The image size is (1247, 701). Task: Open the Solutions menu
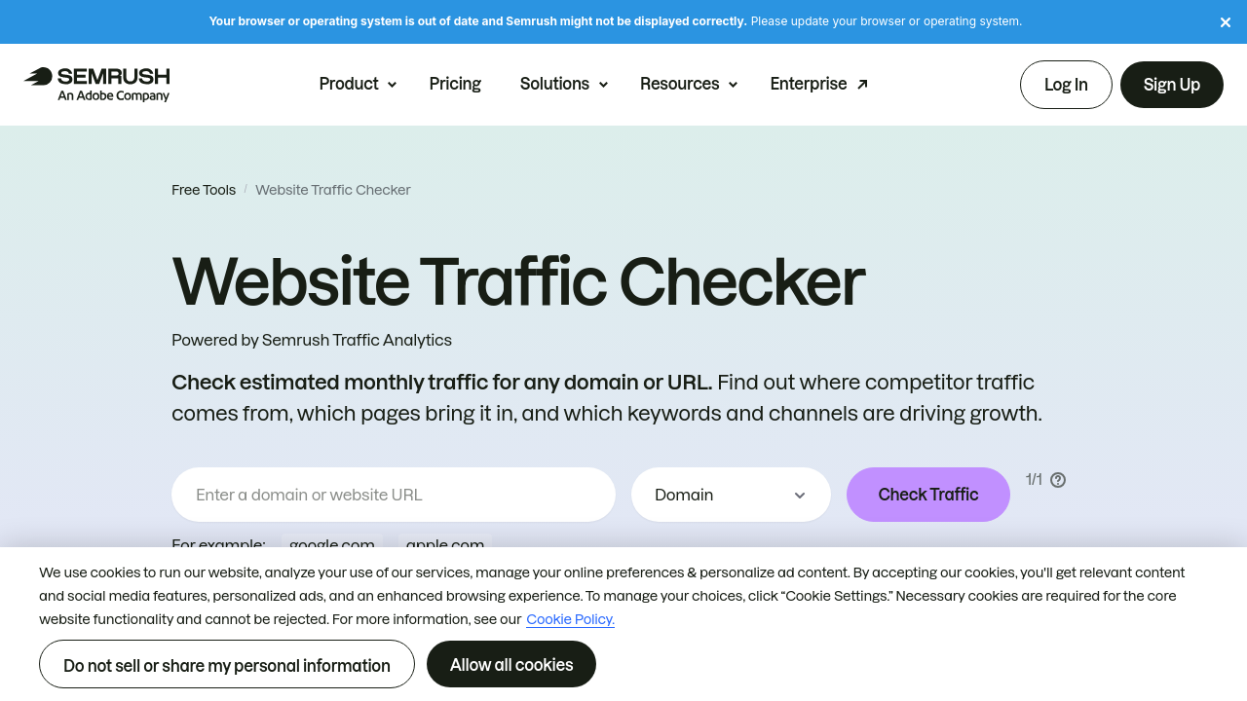(563, 84)
